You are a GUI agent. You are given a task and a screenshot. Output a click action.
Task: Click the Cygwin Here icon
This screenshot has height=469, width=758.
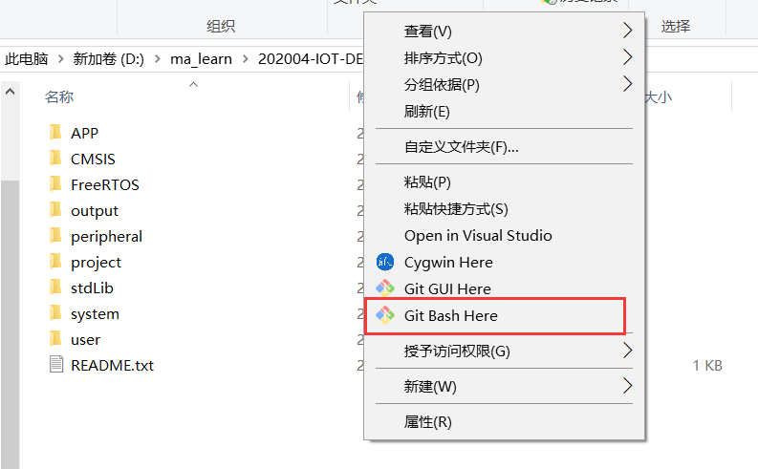(385, 262)
